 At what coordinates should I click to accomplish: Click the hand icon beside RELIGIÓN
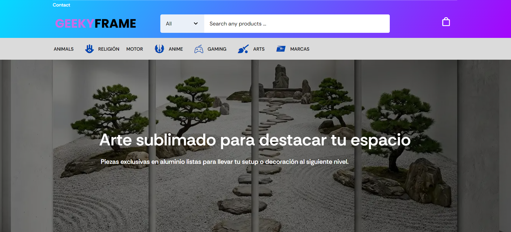click(90, 49)
